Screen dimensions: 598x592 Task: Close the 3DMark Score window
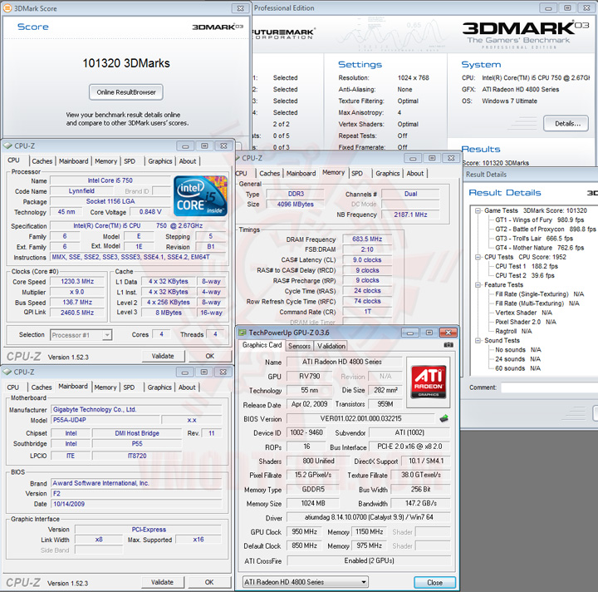(x=241, y=8)
